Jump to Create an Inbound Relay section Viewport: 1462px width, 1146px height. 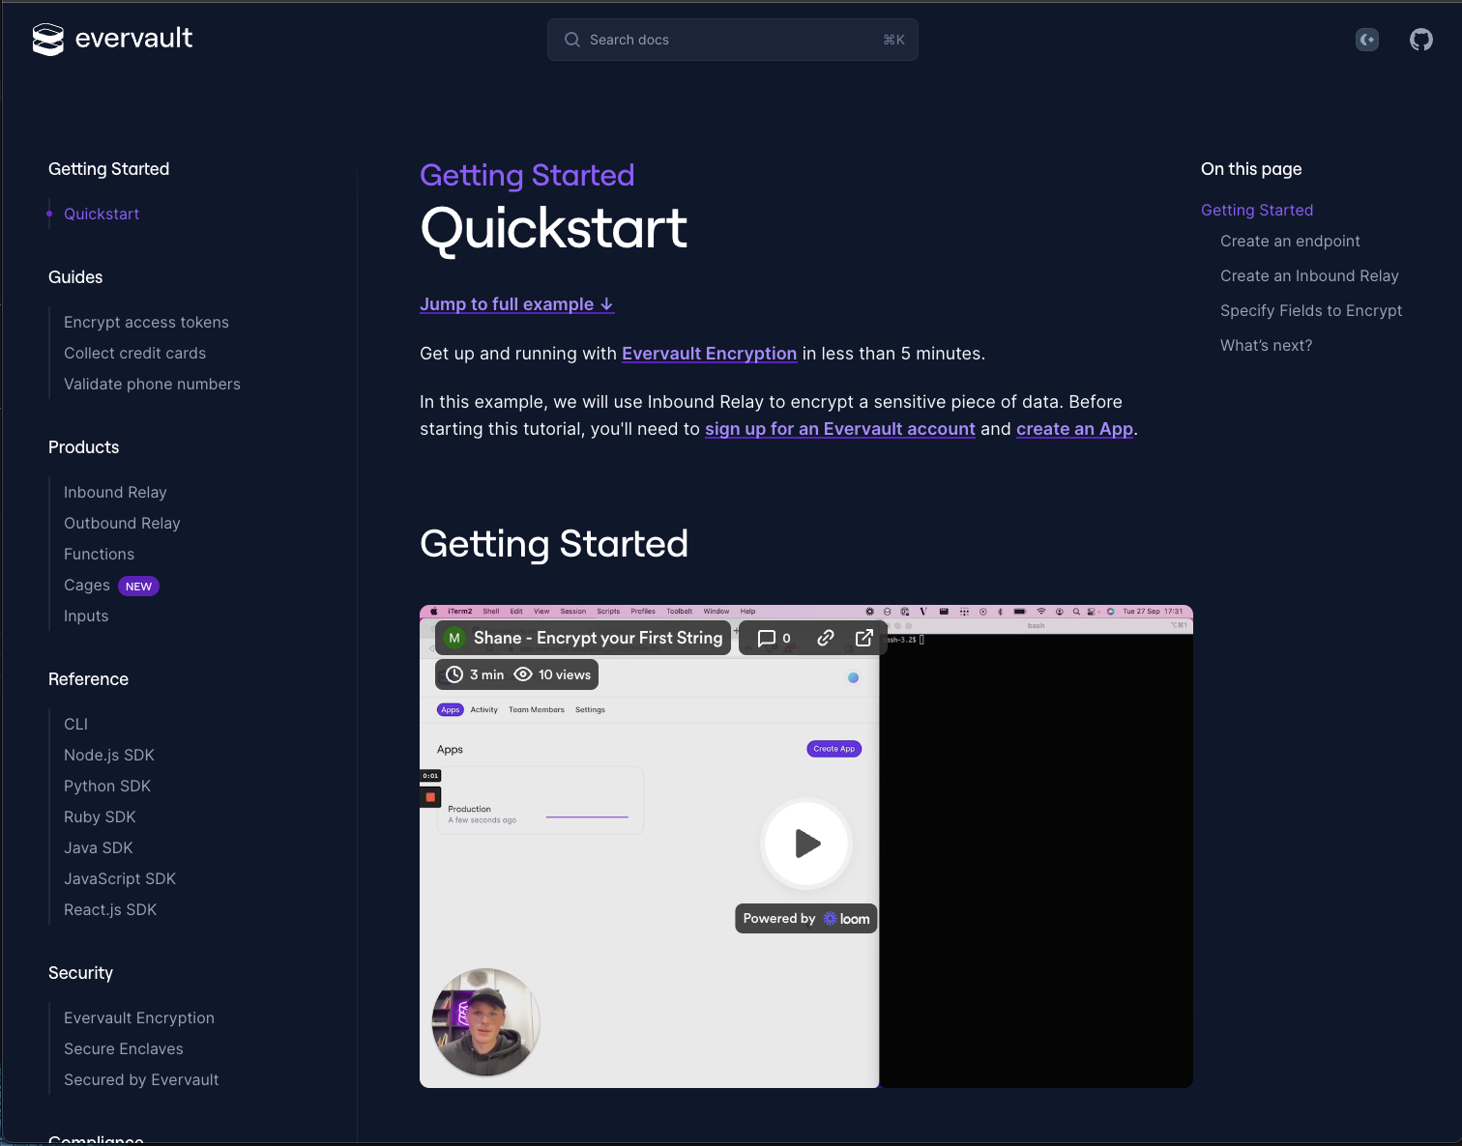pyautogui.click(x=1309, y=276)
